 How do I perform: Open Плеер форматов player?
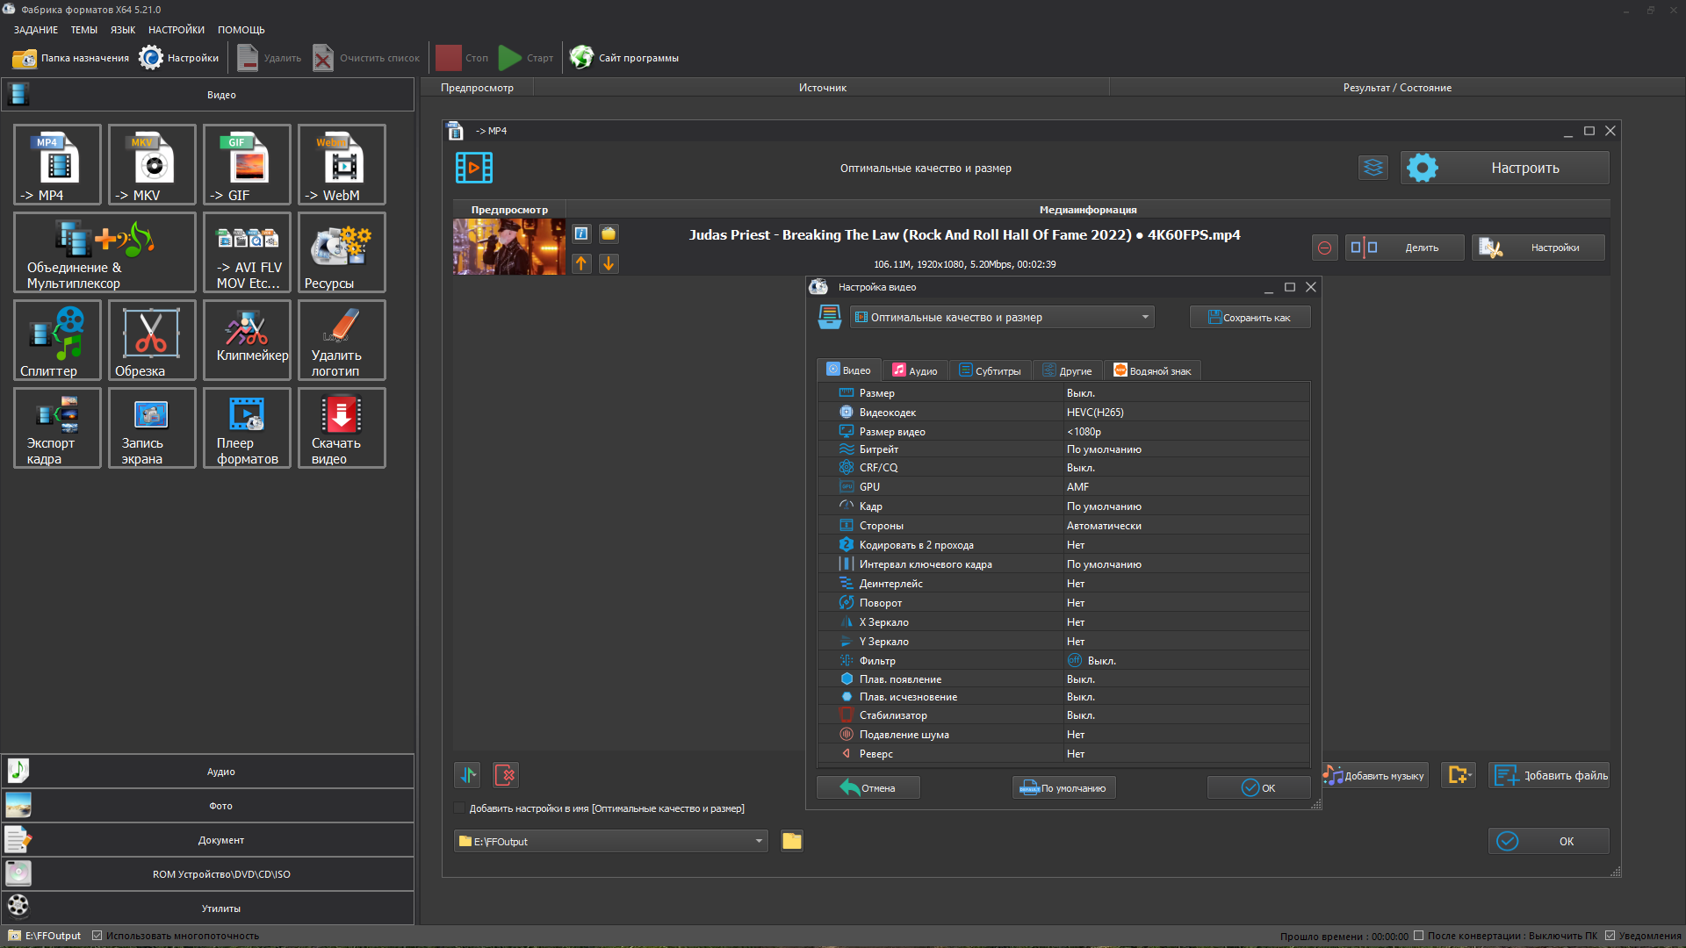point(247,428)
